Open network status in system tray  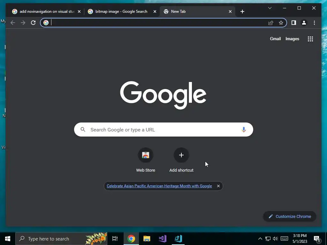pyautogui.click(x=268, y=239)
